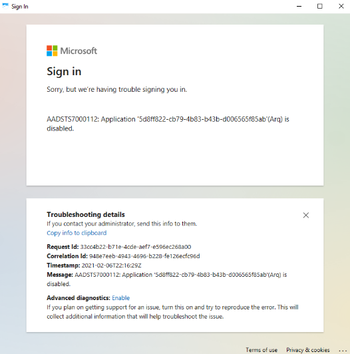The height and width of the screenshot is (354, 350).
Task: Open Privacy & cookies link
Action: (308, 350)
